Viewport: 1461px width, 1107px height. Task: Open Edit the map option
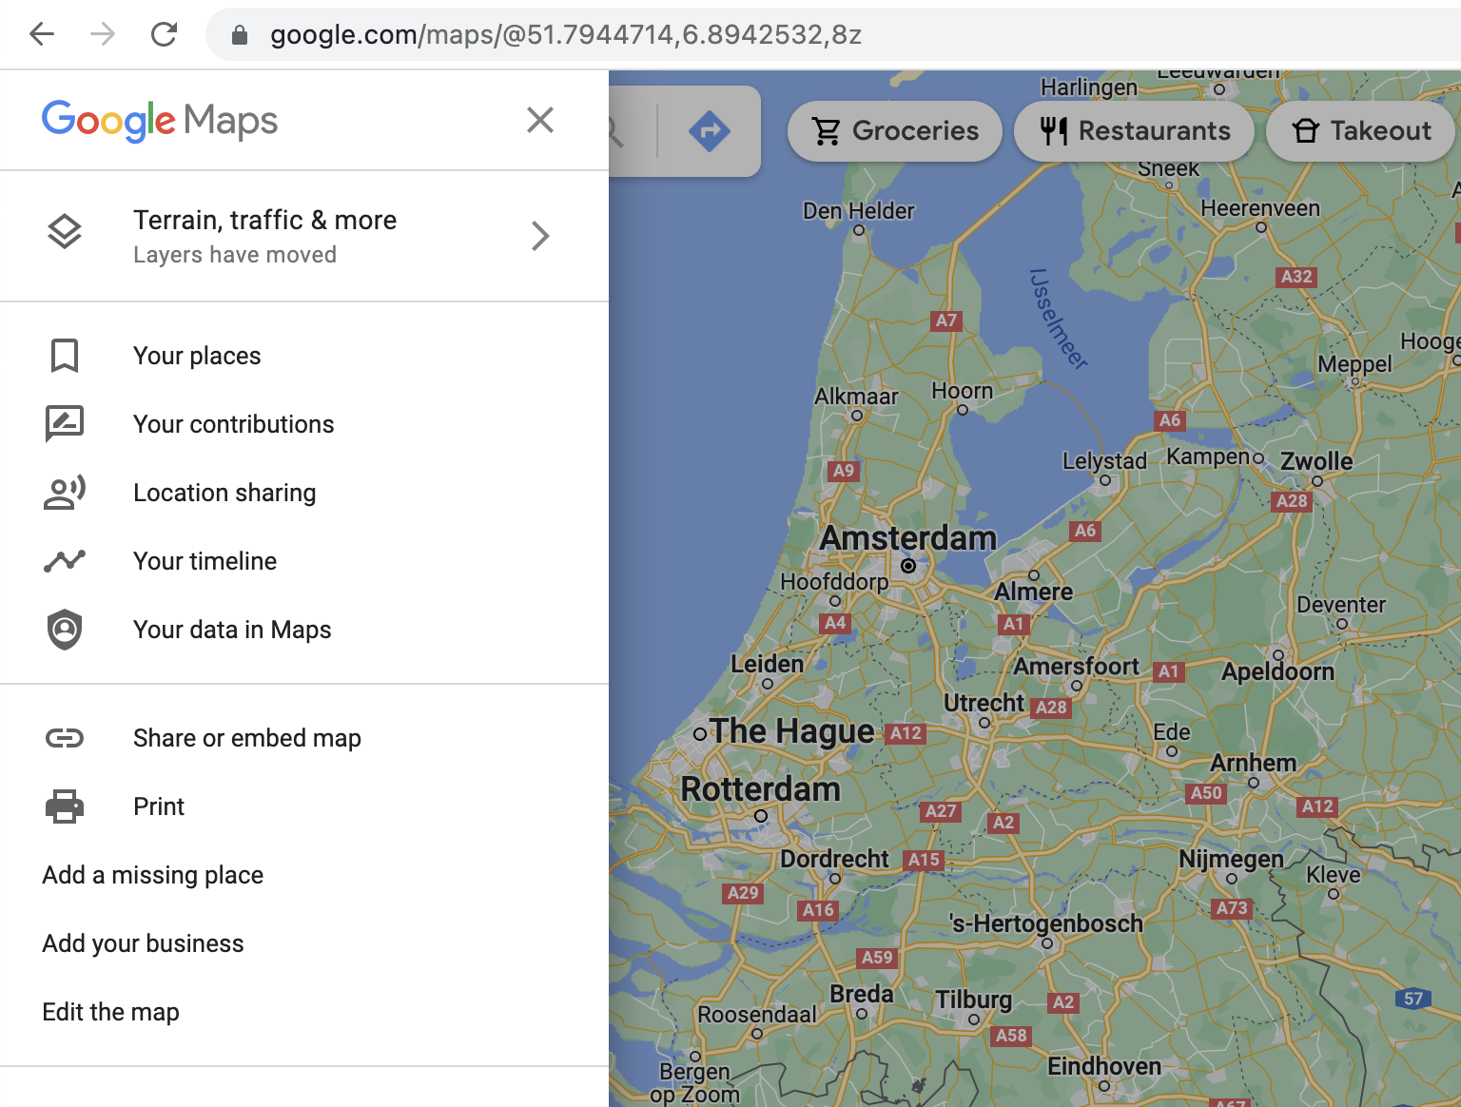[110, 1012]
